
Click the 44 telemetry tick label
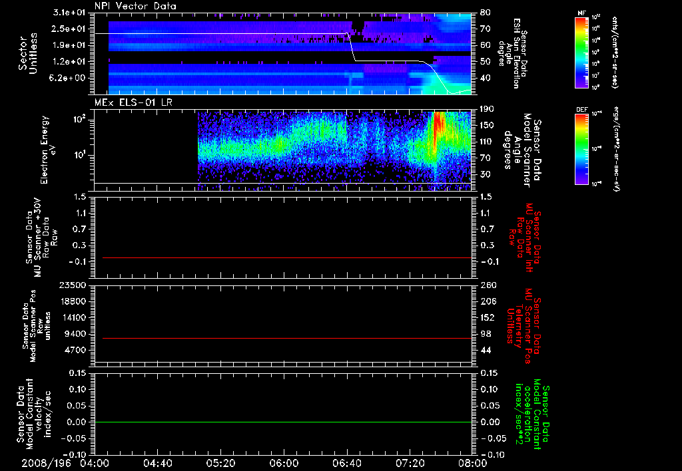point(485,350)
